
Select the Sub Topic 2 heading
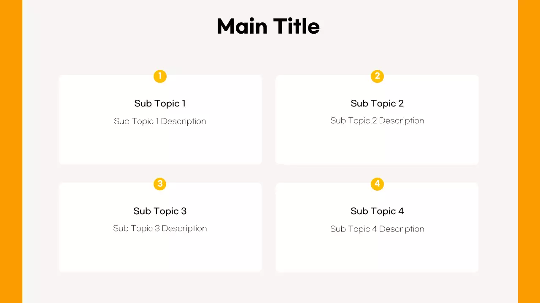coord(377,104)
